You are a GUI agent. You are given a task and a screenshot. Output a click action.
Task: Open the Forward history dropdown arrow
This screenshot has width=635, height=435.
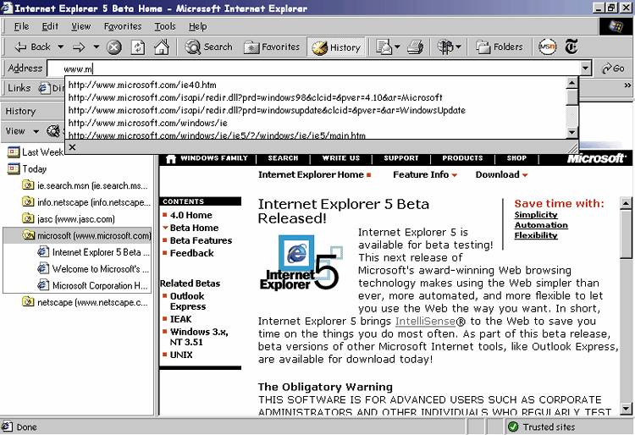[x=96, y=47]
